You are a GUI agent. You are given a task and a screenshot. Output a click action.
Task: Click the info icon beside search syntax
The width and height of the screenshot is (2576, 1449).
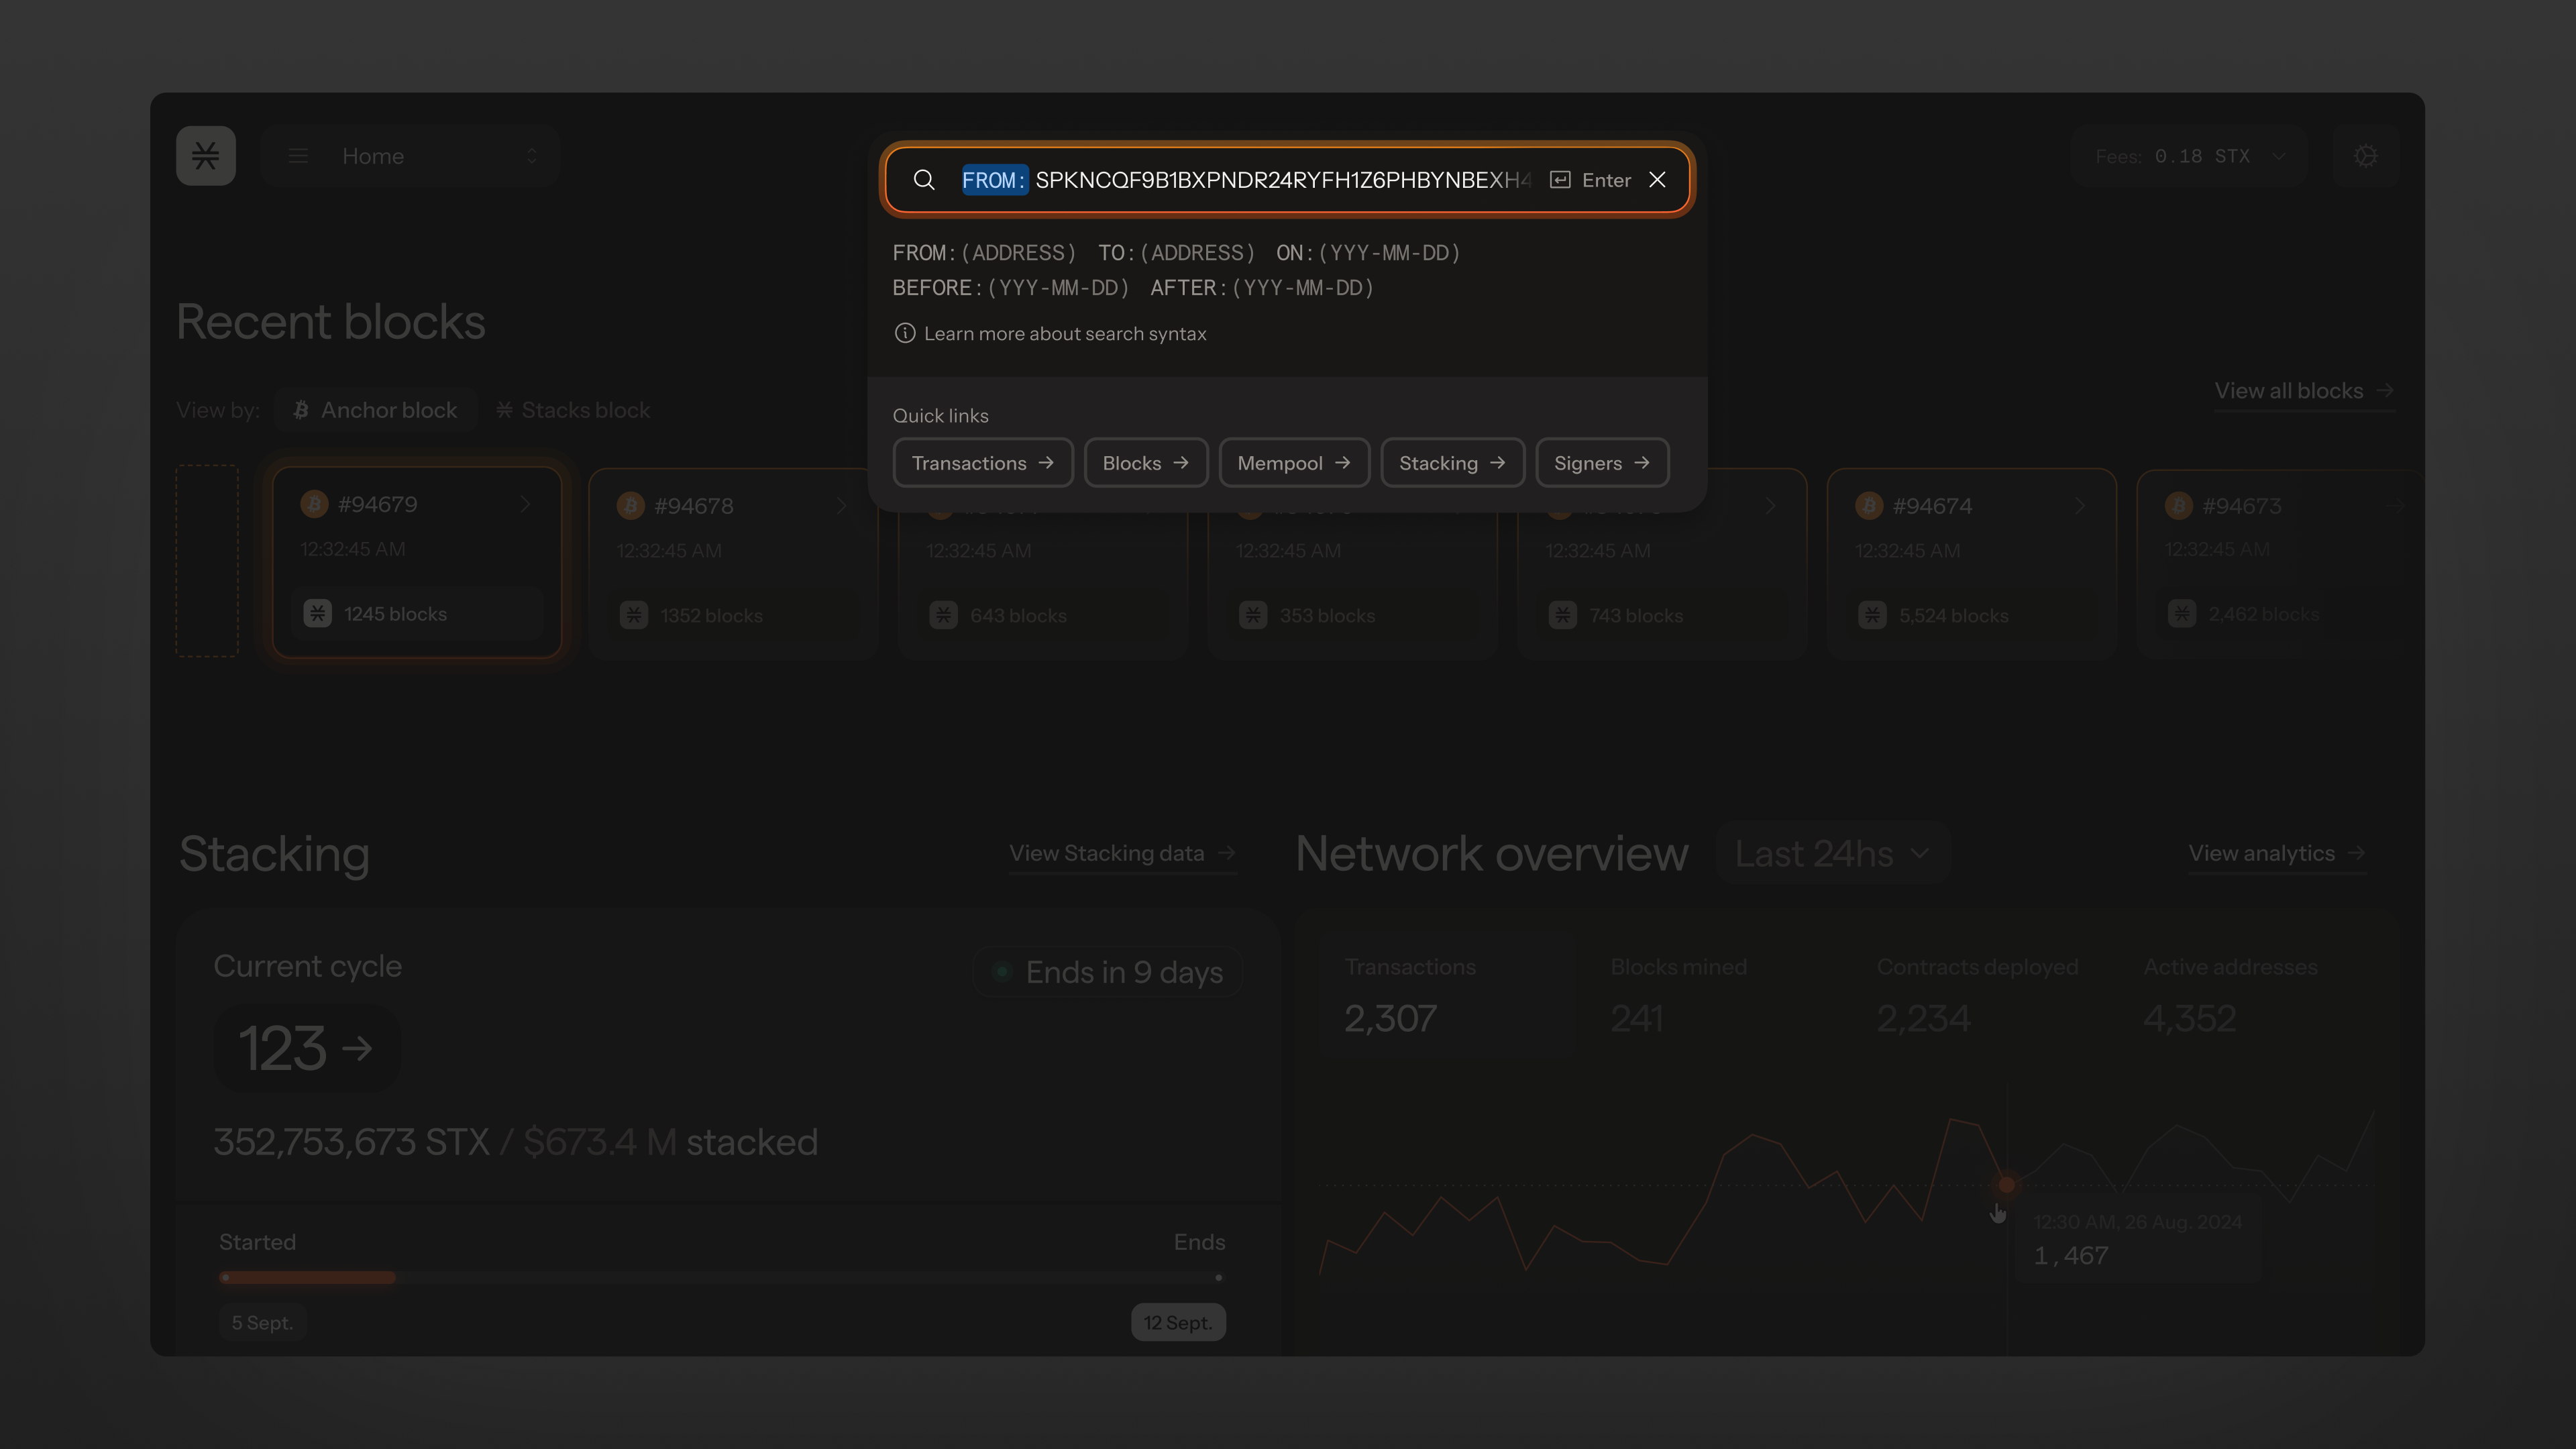coord(904,333)
